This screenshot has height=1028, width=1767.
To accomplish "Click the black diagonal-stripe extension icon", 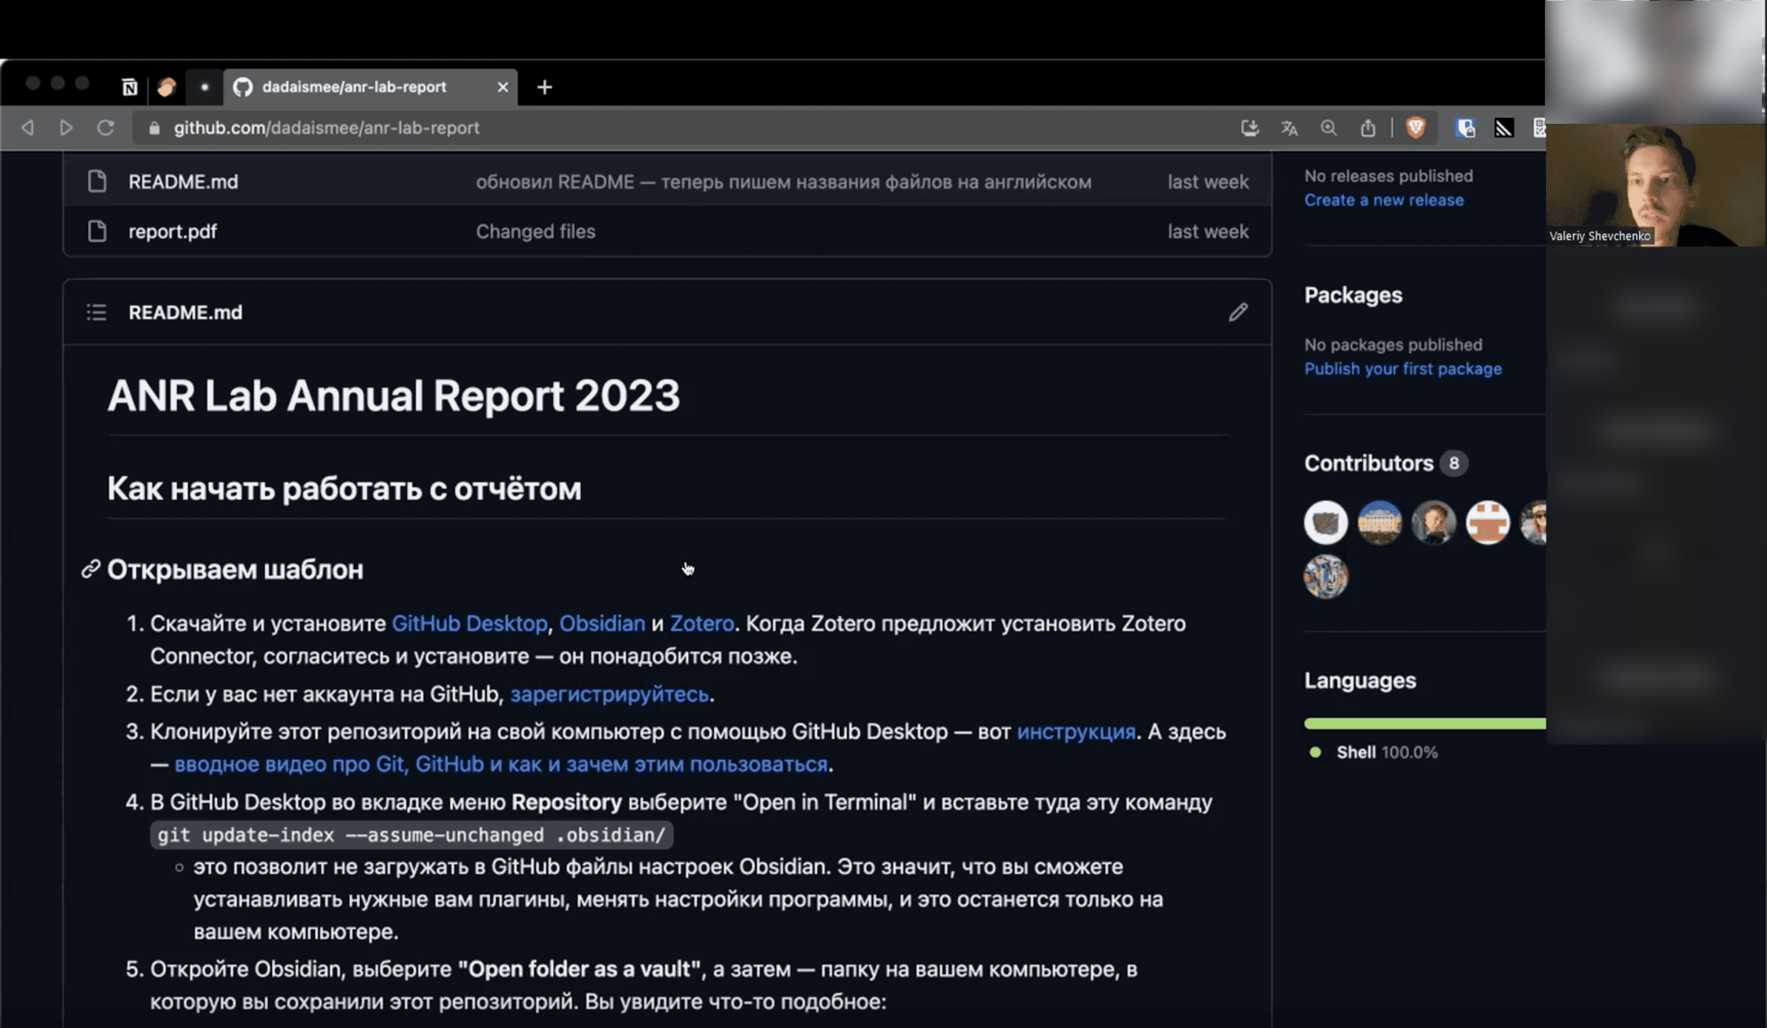I will (x=1503, y=128).
